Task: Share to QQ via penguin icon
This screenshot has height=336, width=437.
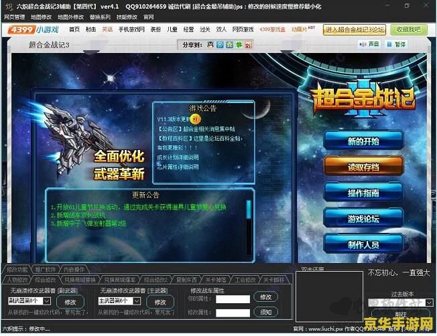Action: point(210,45)
